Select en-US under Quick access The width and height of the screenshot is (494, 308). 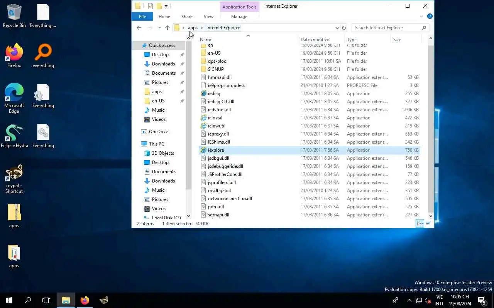[x=154, y=101]
